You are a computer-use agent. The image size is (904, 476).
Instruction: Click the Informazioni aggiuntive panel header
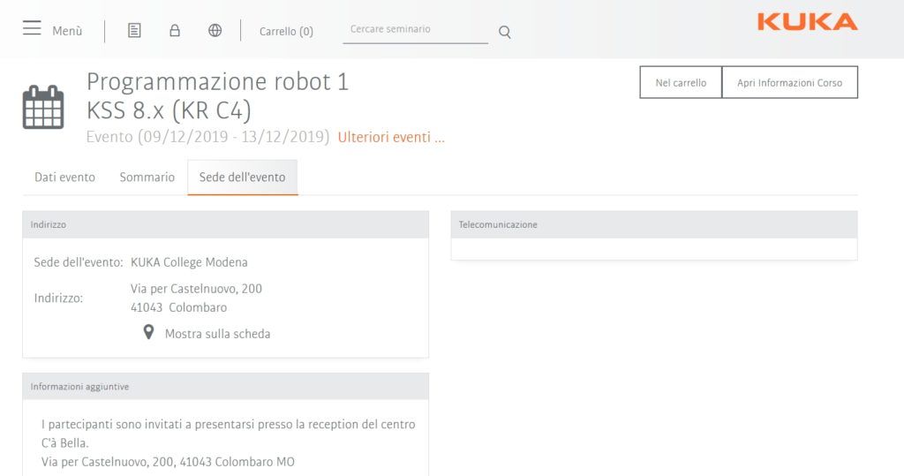[225, 387]
